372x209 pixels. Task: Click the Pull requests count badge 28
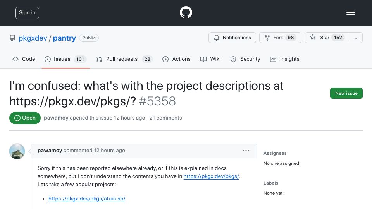pos(147,59)
